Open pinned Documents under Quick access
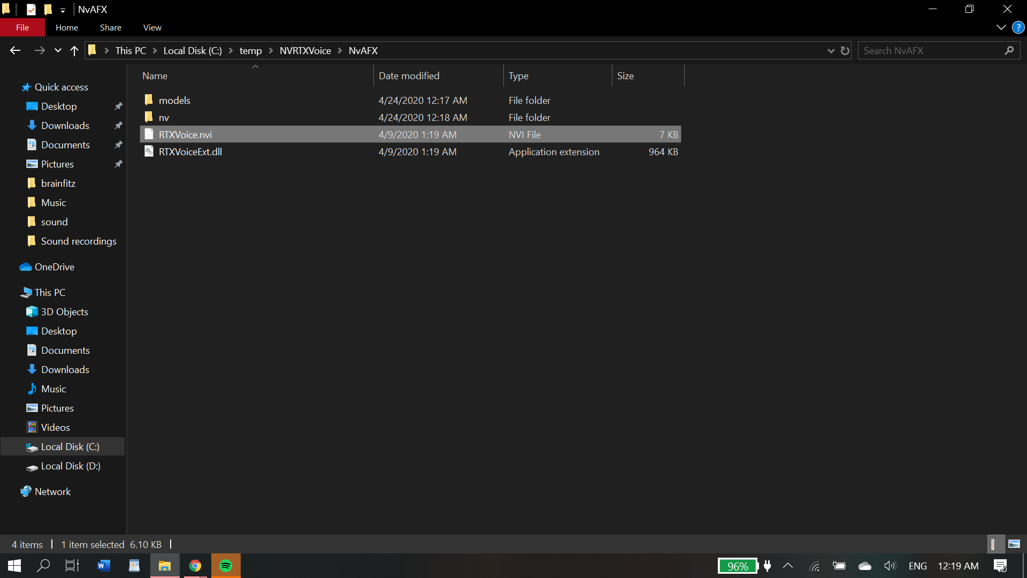The width and height of the screenshot is (1027, 578). [65, 144]
